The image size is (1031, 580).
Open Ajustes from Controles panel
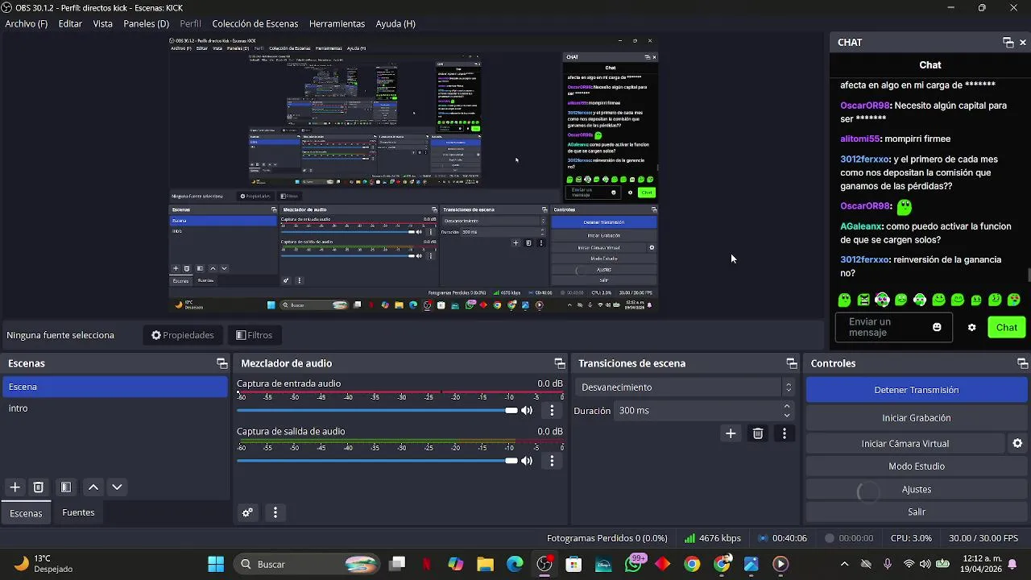917,489
